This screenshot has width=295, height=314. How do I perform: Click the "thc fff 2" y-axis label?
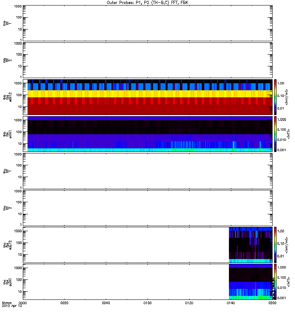[7, 208]
